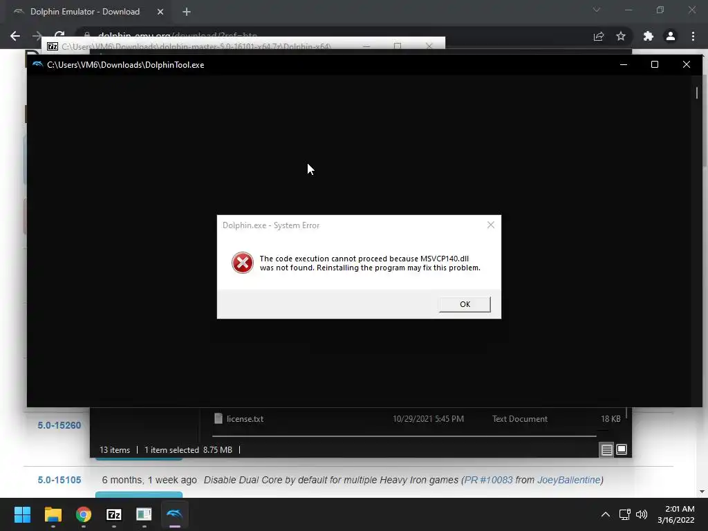708x531 pixels.
Task: Show hidden tray icons chevron
Action: click(606, 514)
